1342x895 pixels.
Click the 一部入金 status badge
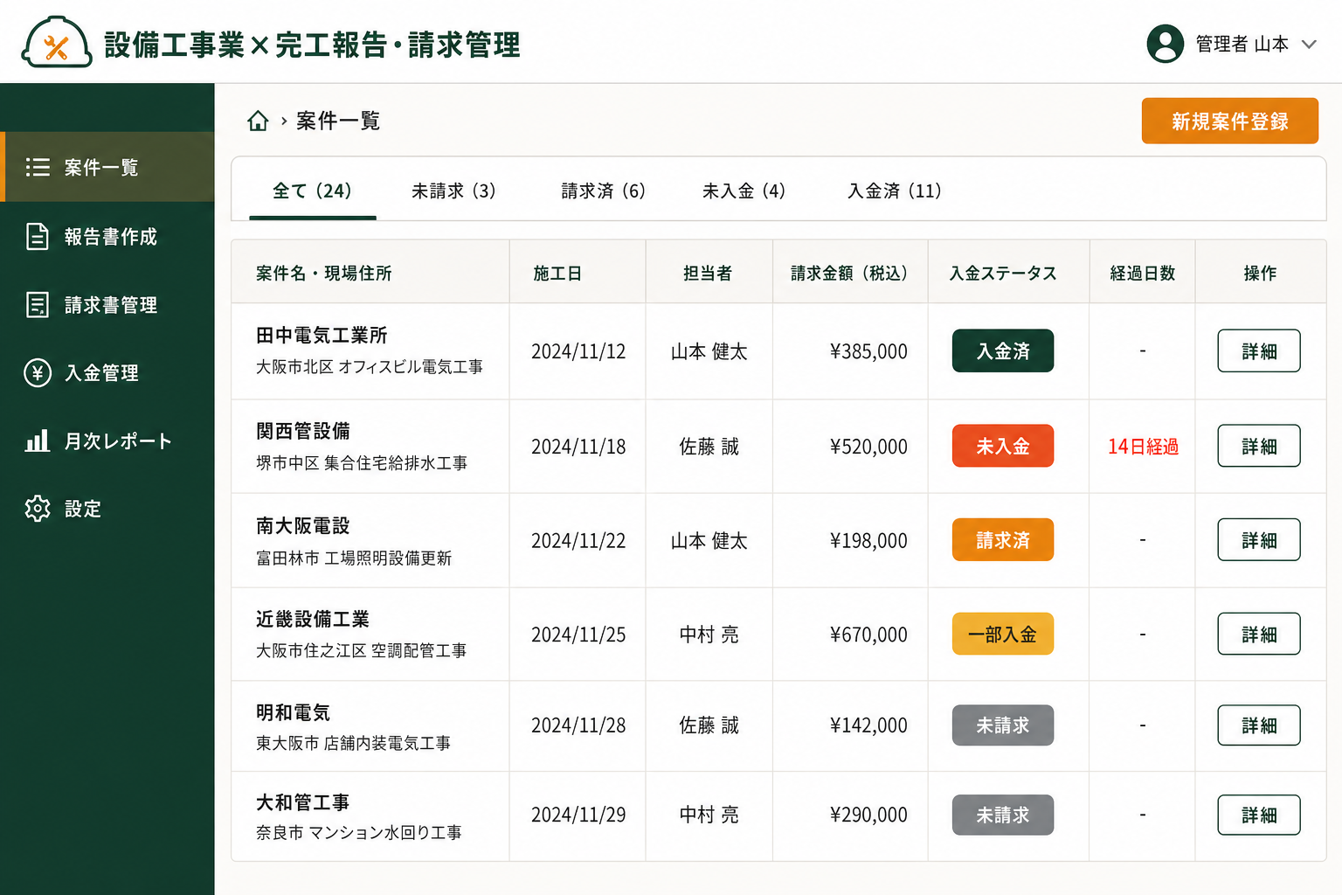(1003, 635)
